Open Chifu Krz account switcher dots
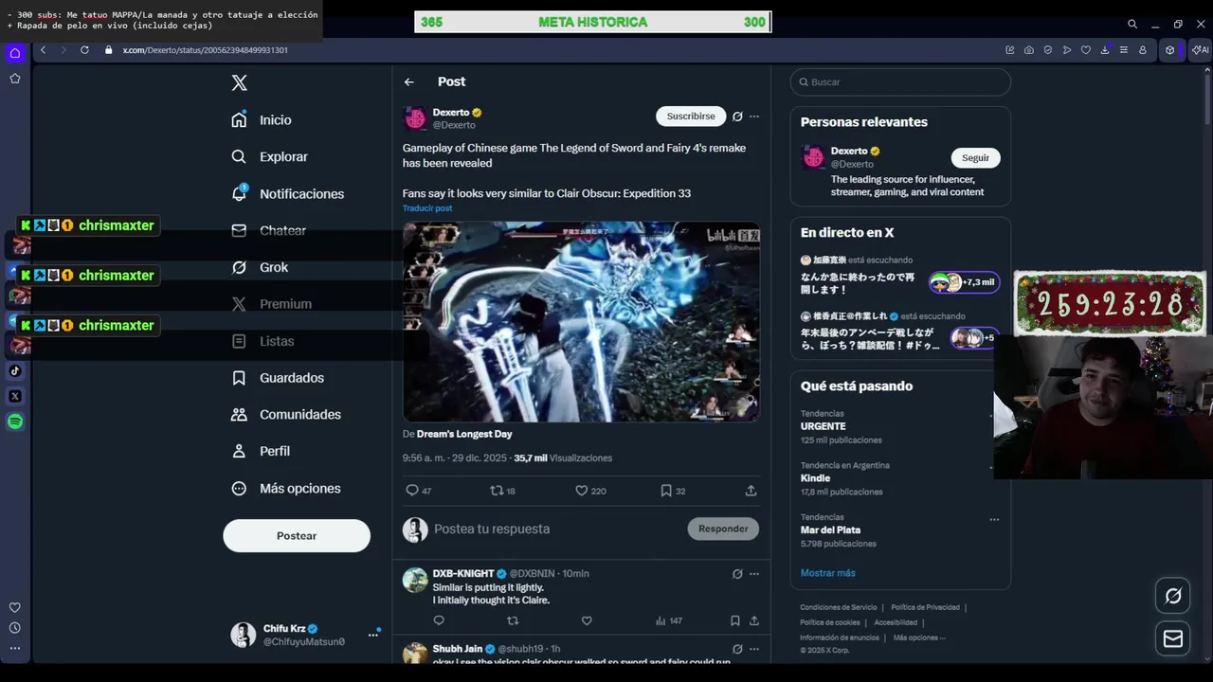The width and height of the screenshot is (1213, 682). (373, 635)
